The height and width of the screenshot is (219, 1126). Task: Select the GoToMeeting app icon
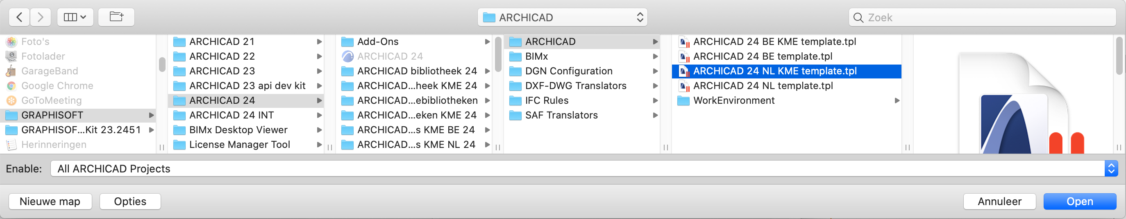click(11, 101)
